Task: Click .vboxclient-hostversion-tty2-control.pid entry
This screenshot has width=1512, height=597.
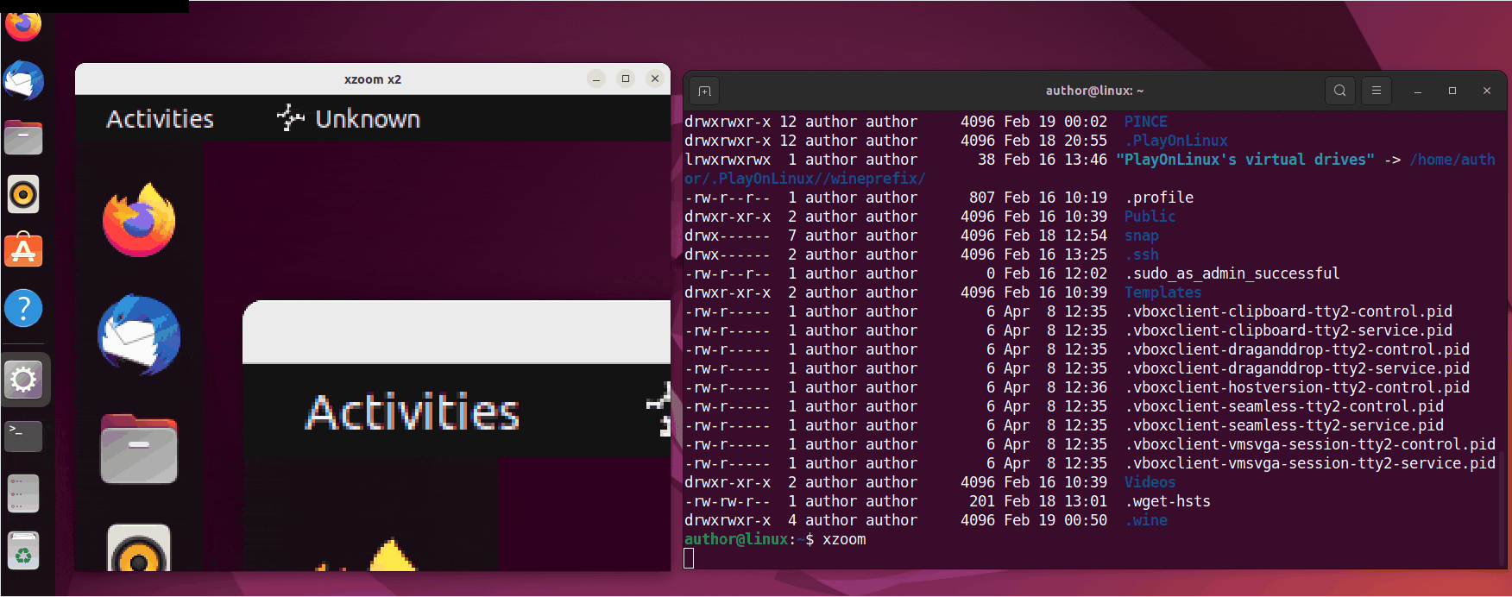Action: click(x=1297, y=387)
